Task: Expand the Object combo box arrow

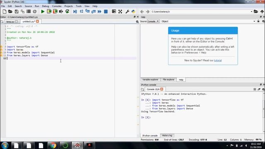Action: [x=254, y=22]
